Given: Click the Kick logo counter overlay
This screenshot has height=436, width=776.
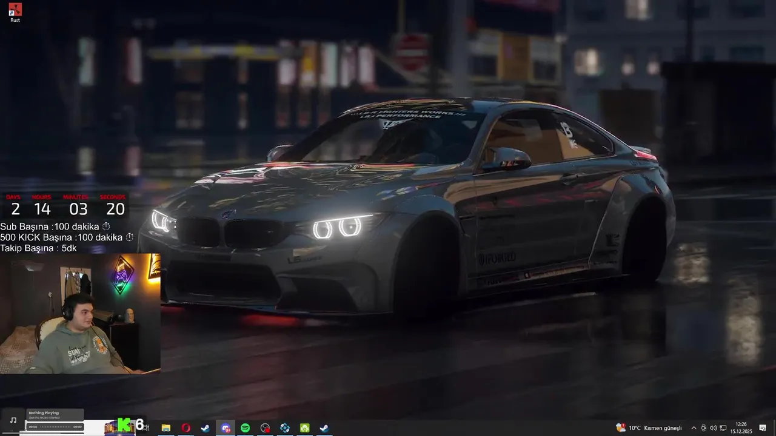Looking at the screenshot, I should click(131, 425).
